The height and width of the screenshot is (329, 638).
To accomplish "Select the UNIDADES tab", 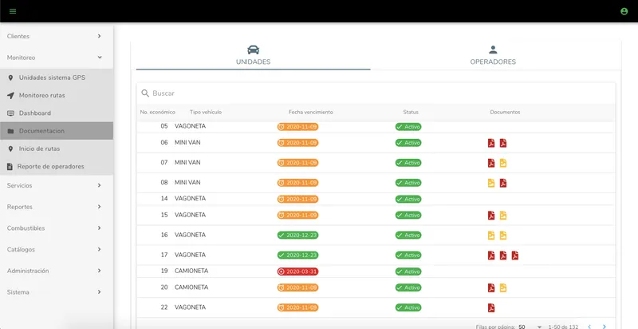I will point(253,56).
